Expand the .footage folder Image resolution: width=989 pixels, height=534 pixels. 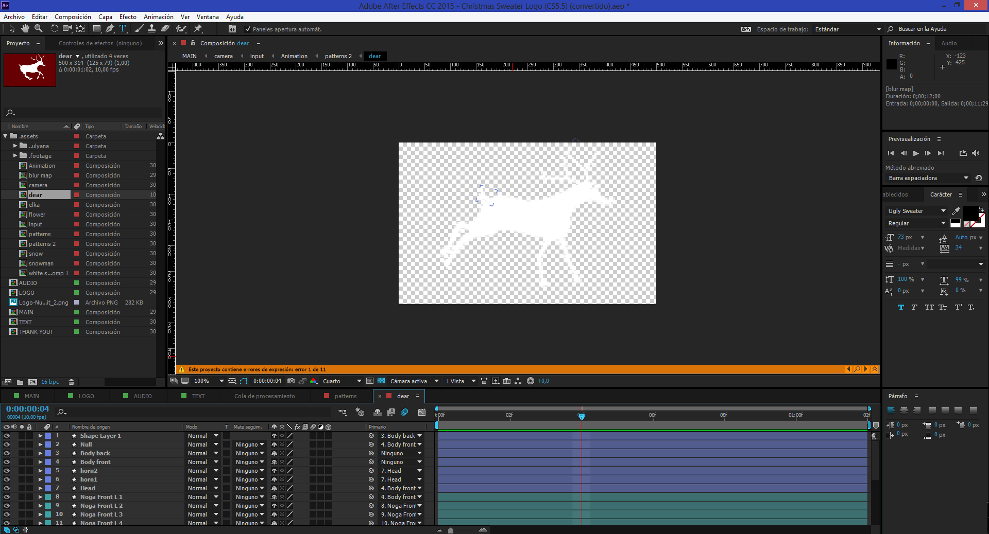tap(15, 156)
